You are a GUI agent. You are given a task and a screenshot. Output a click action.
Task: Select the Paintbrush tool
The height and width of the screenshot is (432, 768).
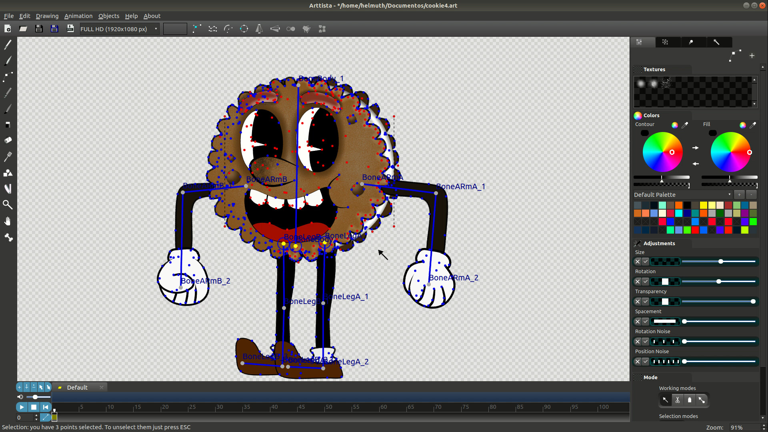tap(8, 60)
